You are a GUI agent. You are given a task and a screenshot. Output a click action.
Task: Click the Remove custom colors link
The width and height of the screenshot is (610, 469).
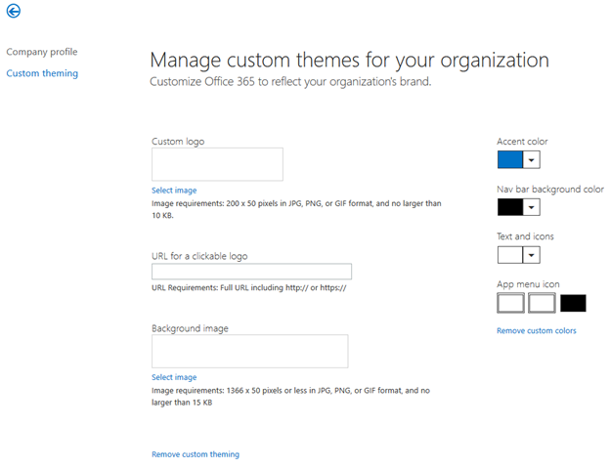pos(537,331)
